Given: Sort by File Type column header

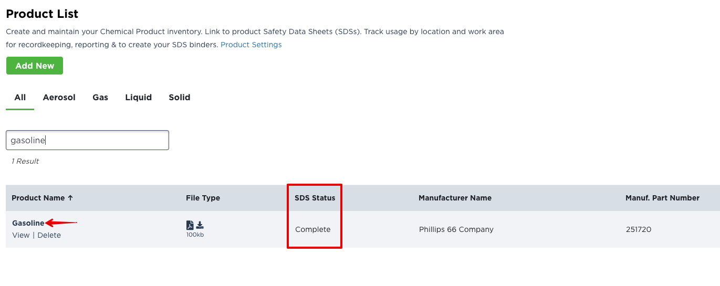Looking at the screenshot, I should point(203,198).
